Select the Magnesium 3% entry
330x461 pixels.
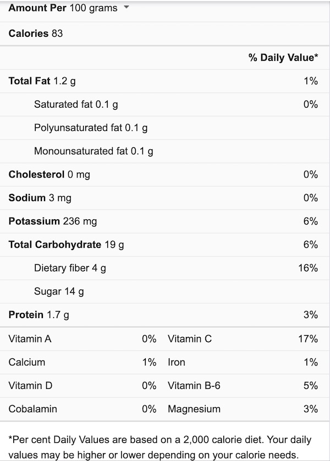click(243, 409)
